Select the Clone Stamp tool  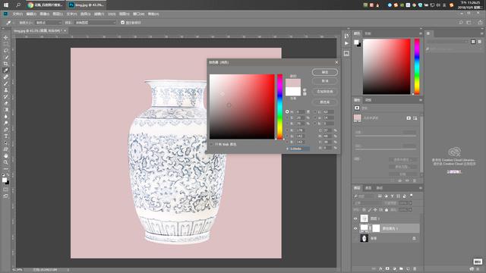(x=5, y=90)
